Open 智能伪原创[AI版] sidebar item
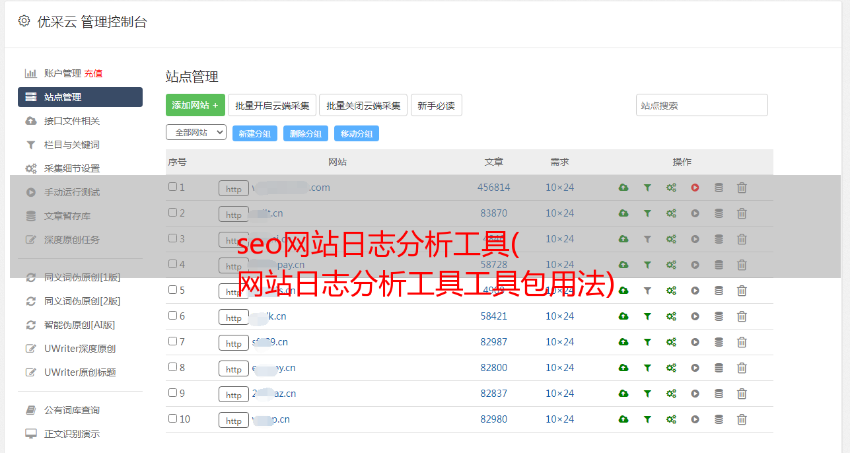The image size is (850, 453). pos(80,325)
